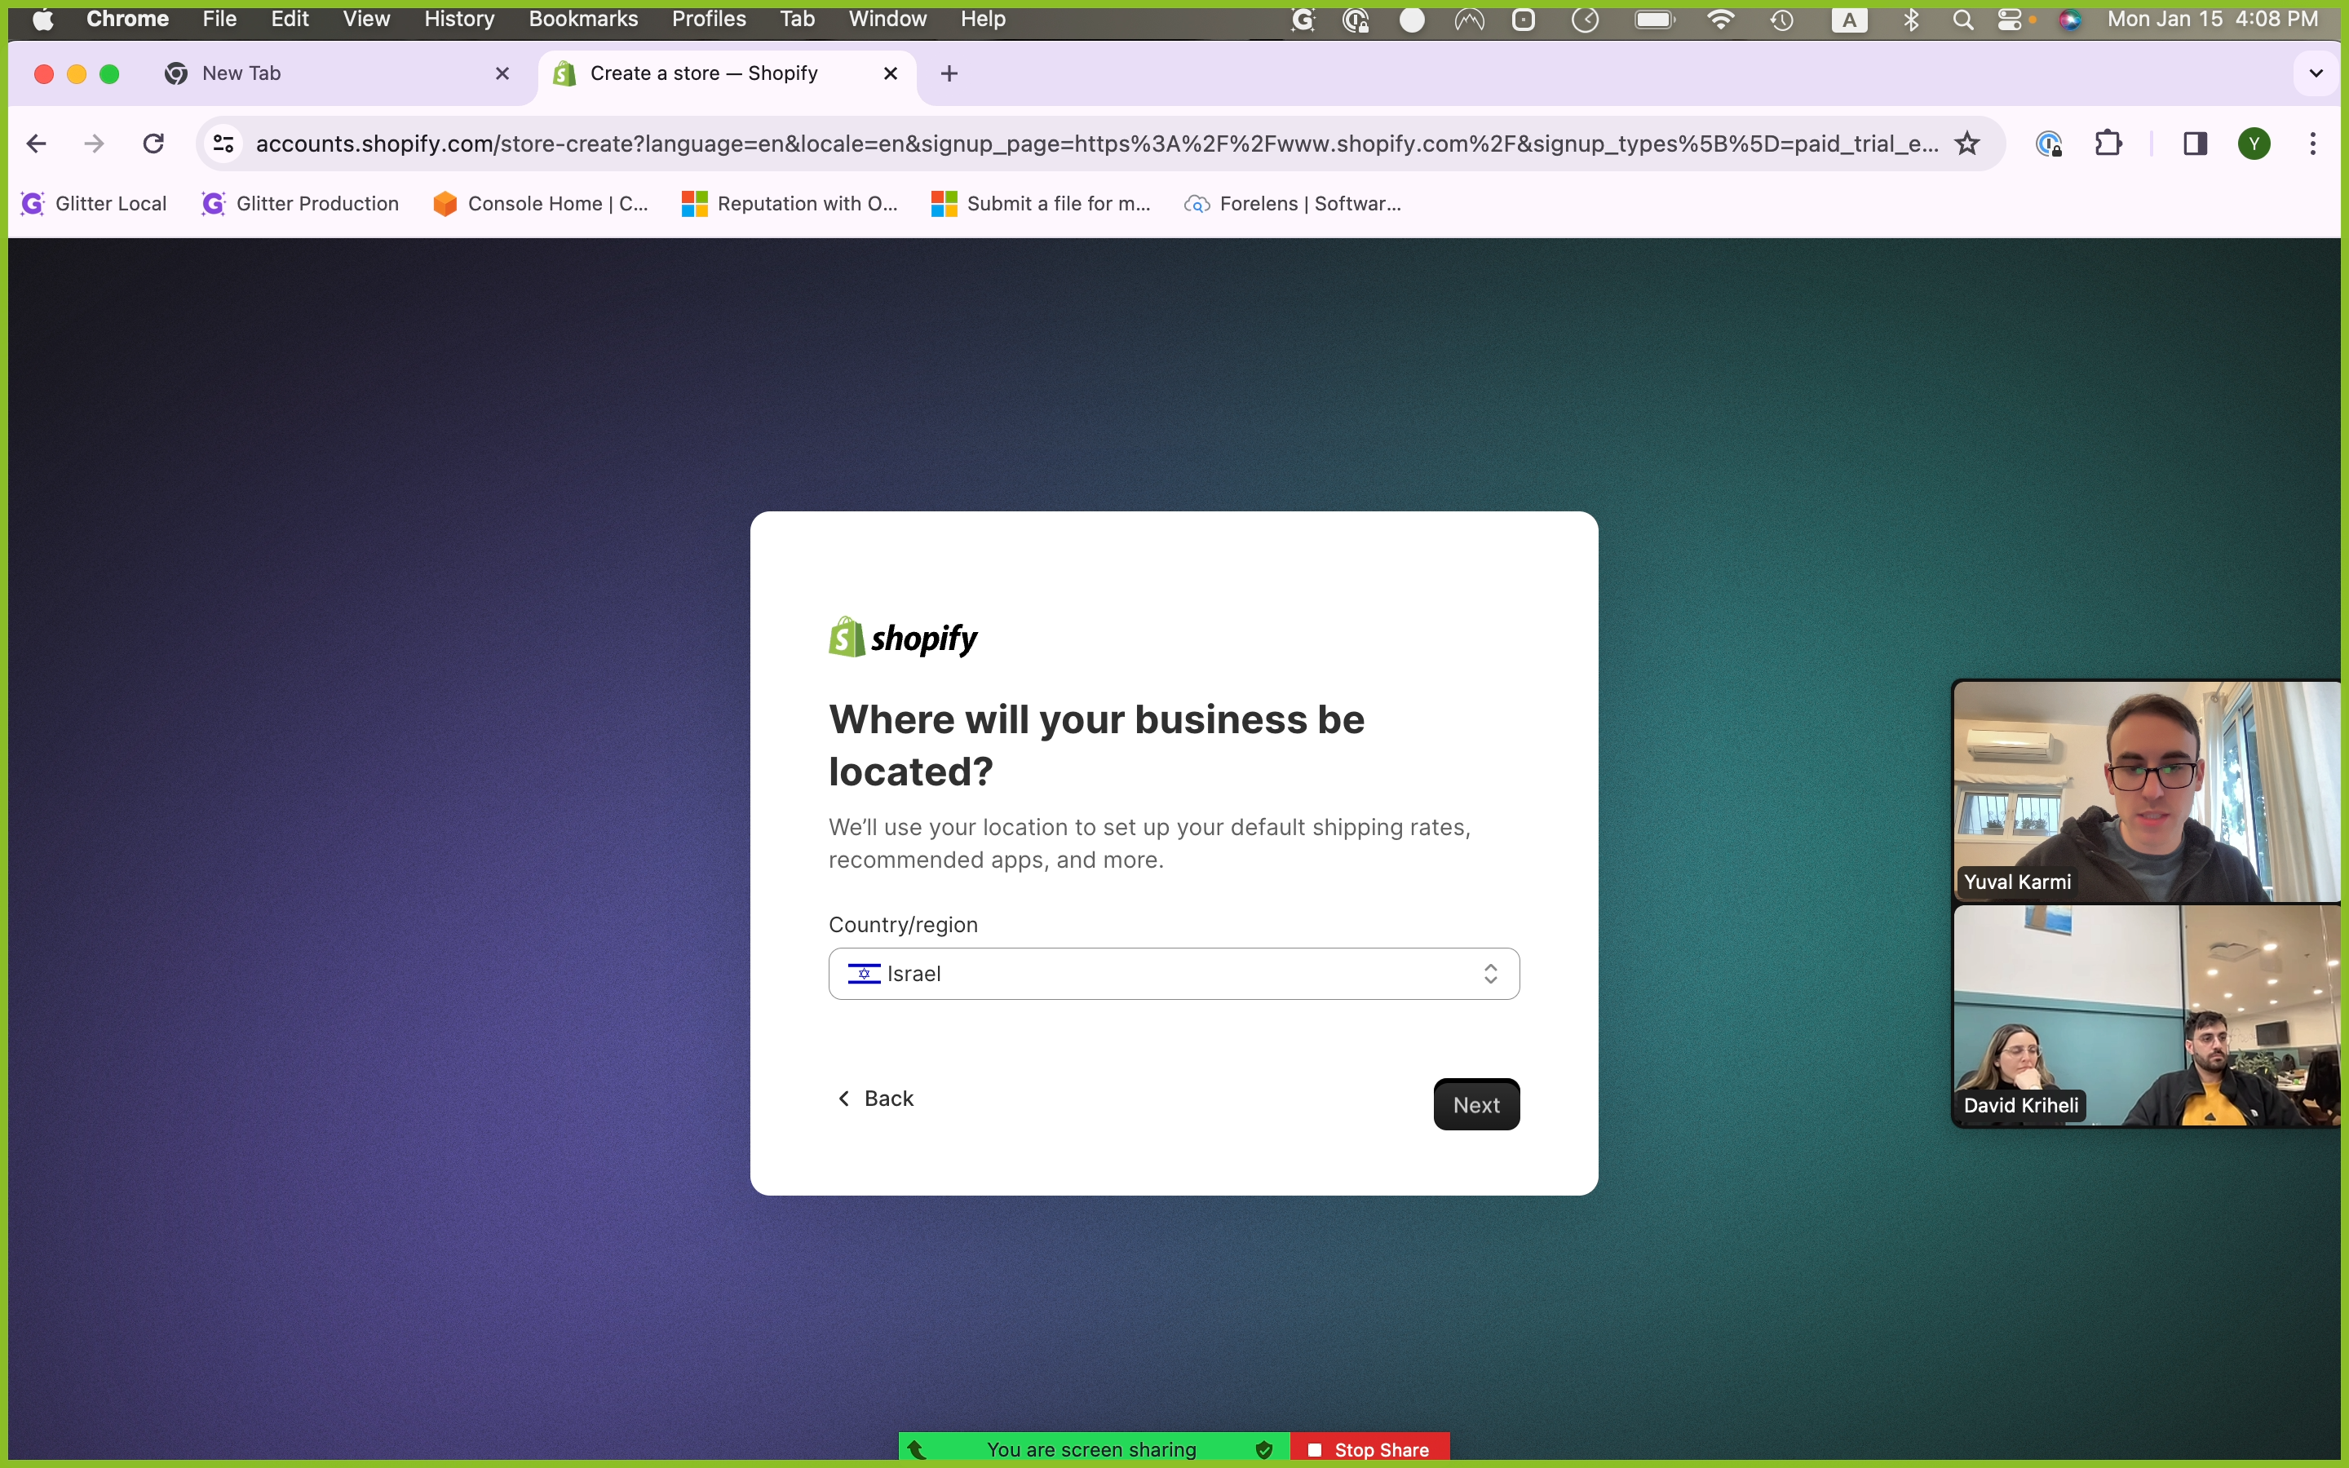Open Submit a file for m... bookmark

[1041, 204]
